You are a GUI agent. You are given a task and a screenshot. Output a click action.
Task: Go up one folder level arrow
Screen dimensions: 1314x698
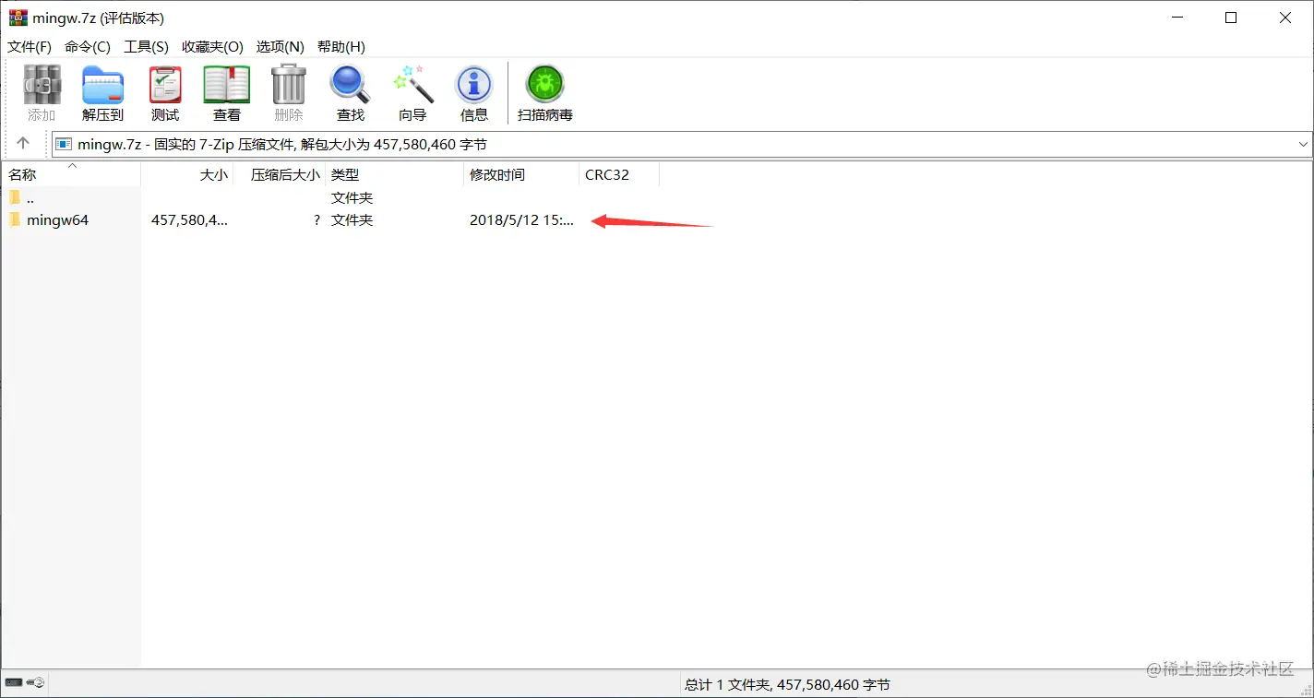pyautogui.click(x=23, y=144)
